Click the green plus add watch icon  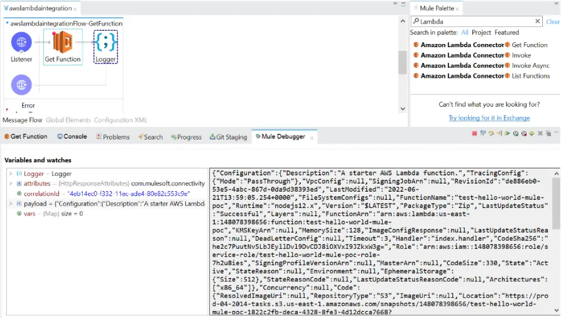pos(532,134)
